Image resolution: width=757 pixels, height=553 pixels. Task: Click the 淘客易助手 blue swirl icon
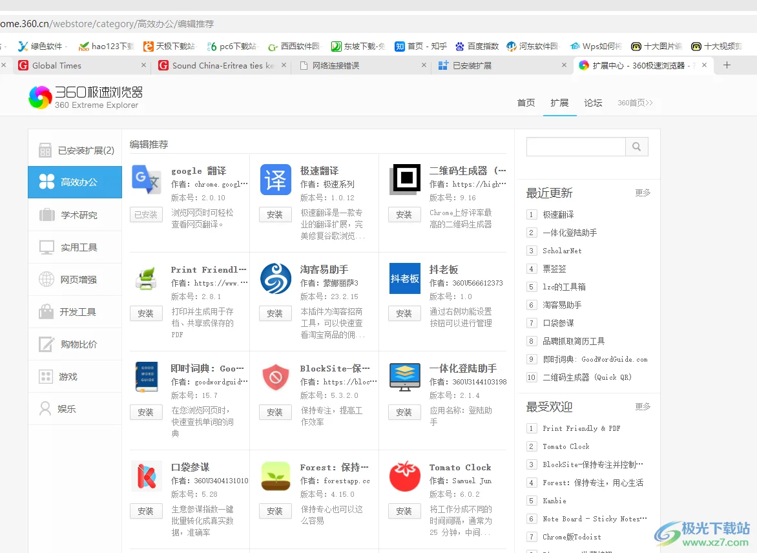(276, 278)
